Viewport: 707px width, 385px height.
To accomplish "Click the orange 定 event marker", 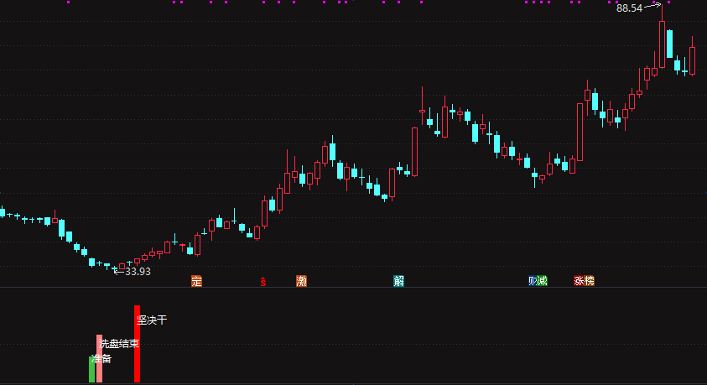I will tap(196, 281).
